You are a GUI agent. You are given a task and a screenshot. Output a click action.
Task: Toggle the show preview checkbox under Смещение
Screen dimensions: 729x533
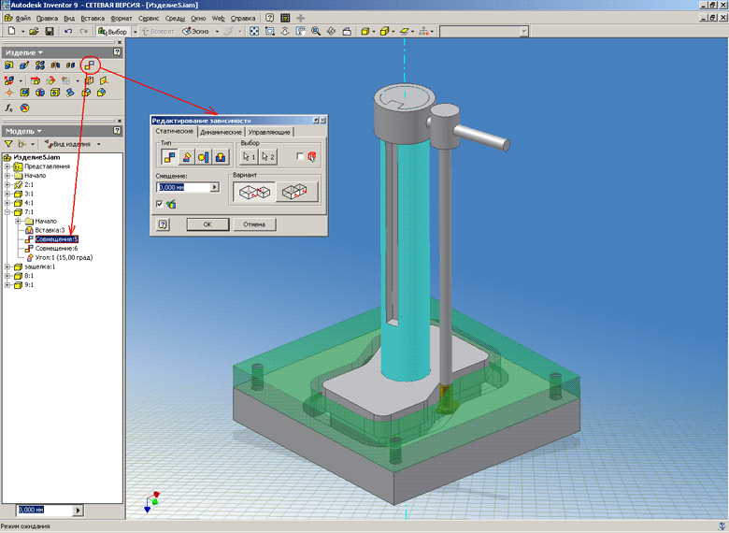click(160, 204)
